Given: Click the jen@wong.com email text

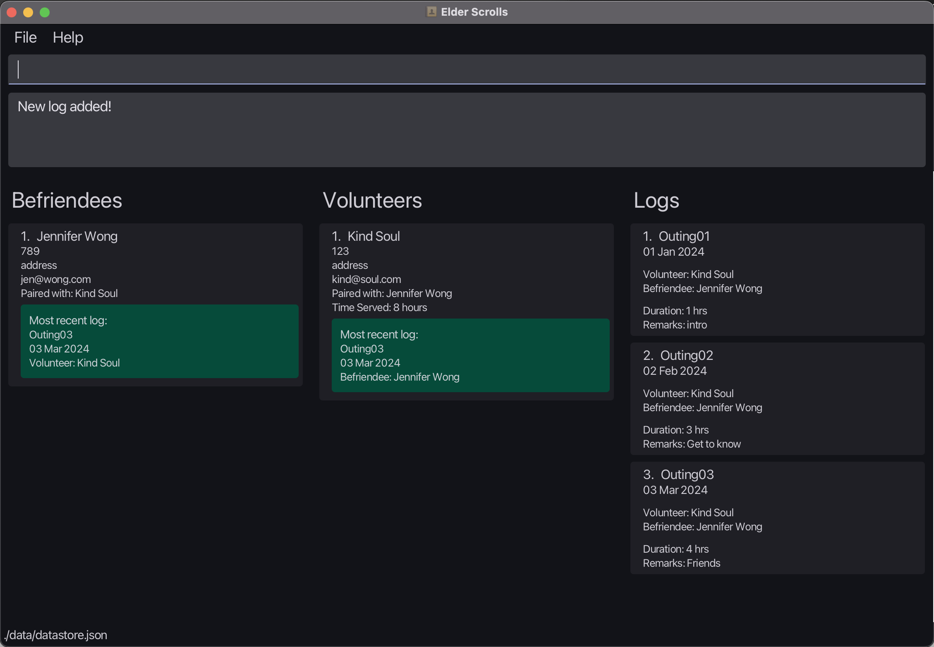Looking at the screenshot, I should pos(56,279).
